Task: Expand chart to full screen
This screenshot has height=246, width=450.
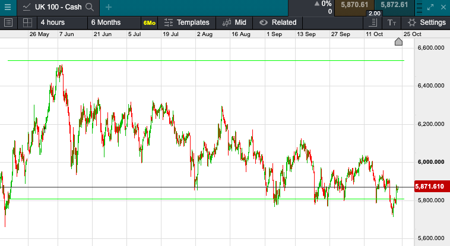Action: point(430,7)
